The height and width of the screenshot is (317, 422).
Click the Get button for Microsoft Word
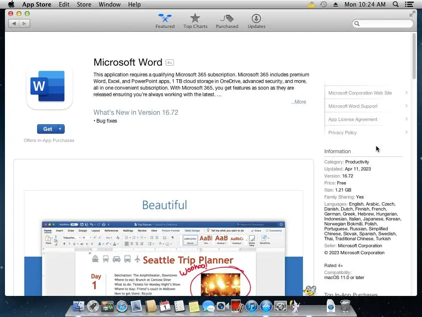click(48, 129)
